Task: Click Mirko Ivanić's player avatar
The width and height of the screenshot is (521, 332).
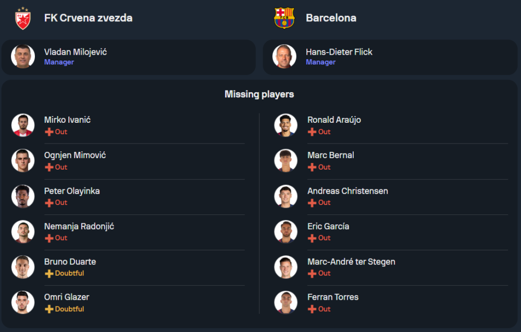Action: tap(23, 125)
